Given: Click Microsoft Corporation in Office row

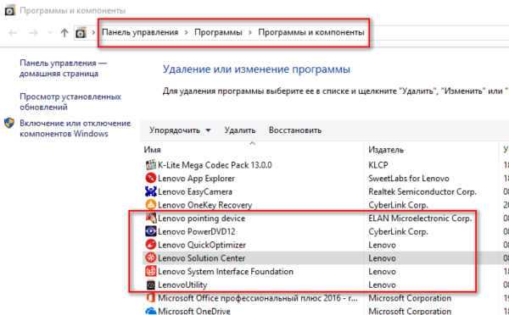Looking at the screenshot, I should click(410, 298).
